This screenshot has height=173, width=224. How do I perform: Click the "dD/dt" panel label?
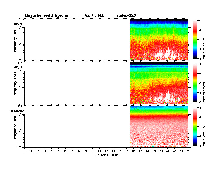18,67
